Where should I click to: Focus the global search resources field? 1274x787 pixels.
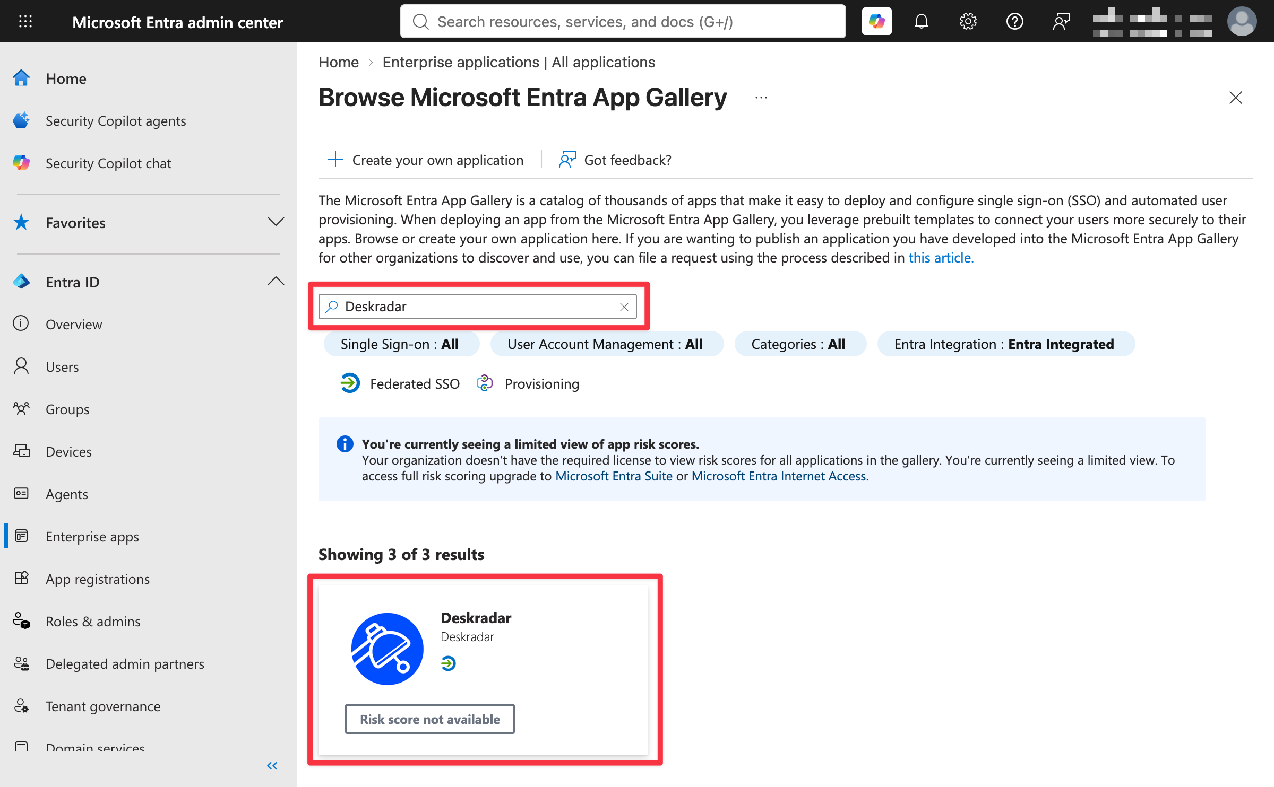point(623,21)
